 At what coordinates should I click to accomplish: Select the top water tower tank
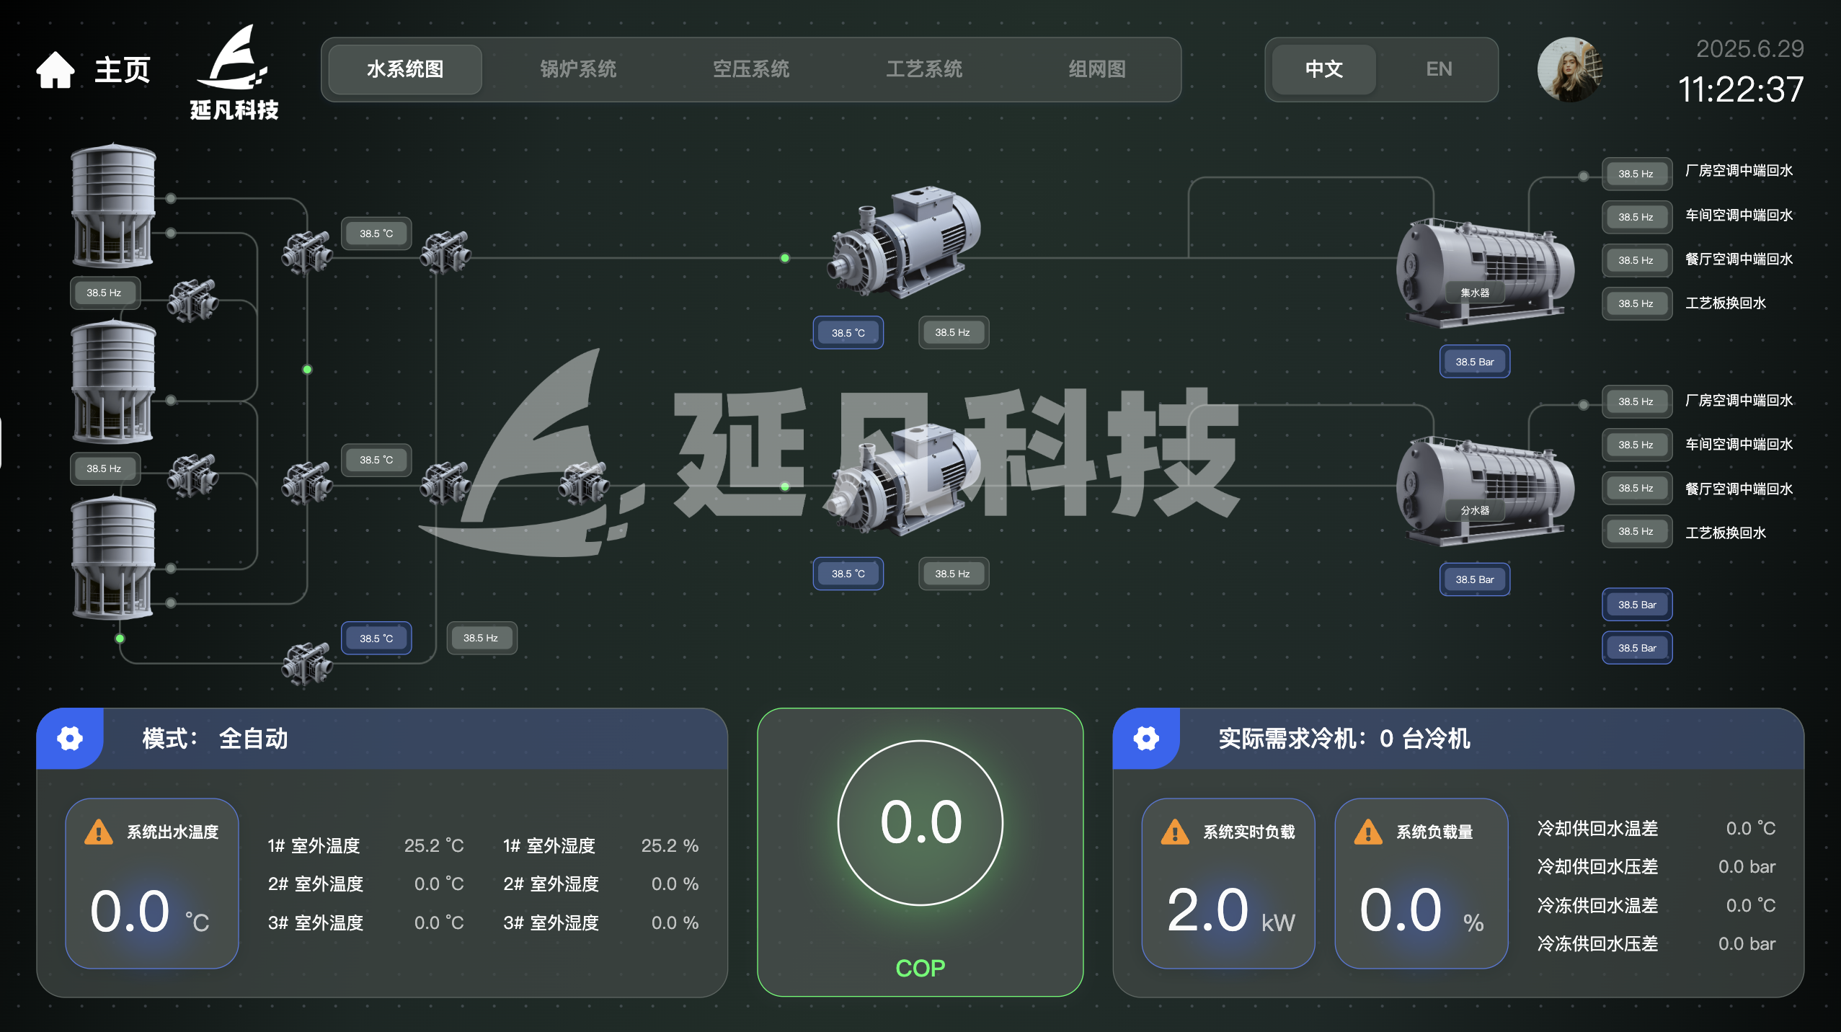pos(113,205)
